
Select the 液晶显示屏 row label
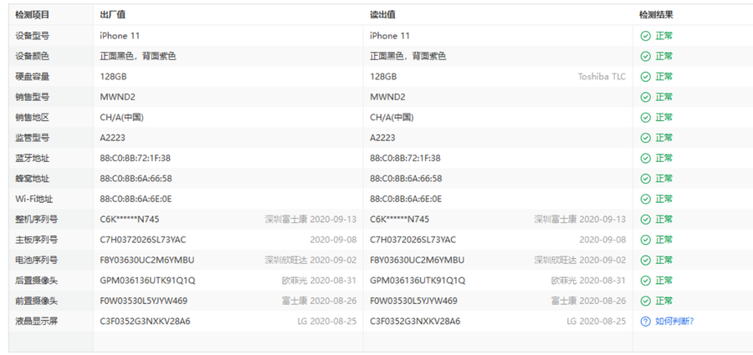37,322
